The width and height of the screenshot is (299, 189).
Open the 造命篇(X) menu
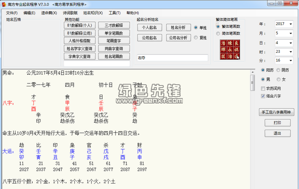pos(49,13)
